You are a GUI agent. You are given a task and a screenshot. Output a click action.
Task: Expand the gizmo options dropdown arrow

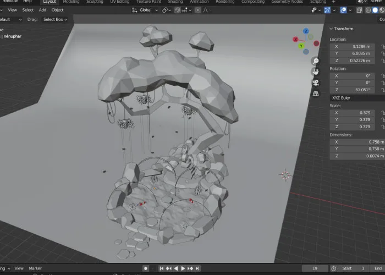[x=334, y=10]
